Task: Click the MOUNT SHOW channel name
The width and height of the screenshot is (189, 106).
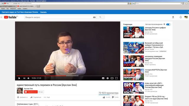Action: pos(149,49)
